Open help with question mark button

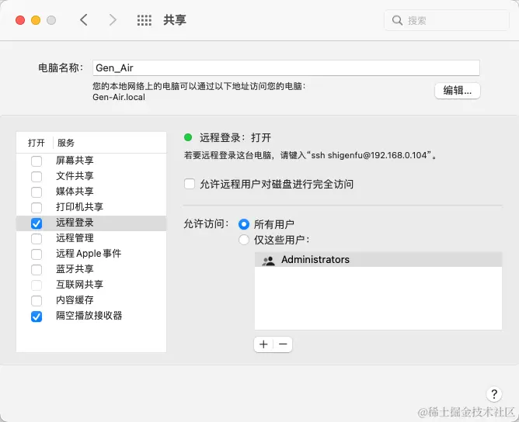494,394
